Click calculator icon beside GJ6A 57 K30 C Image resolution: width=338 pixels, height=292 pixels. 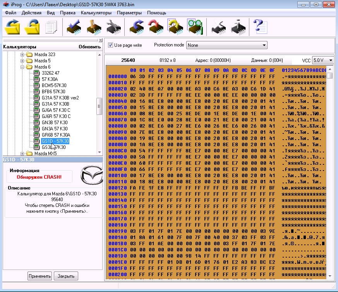[x=36, y=110]
